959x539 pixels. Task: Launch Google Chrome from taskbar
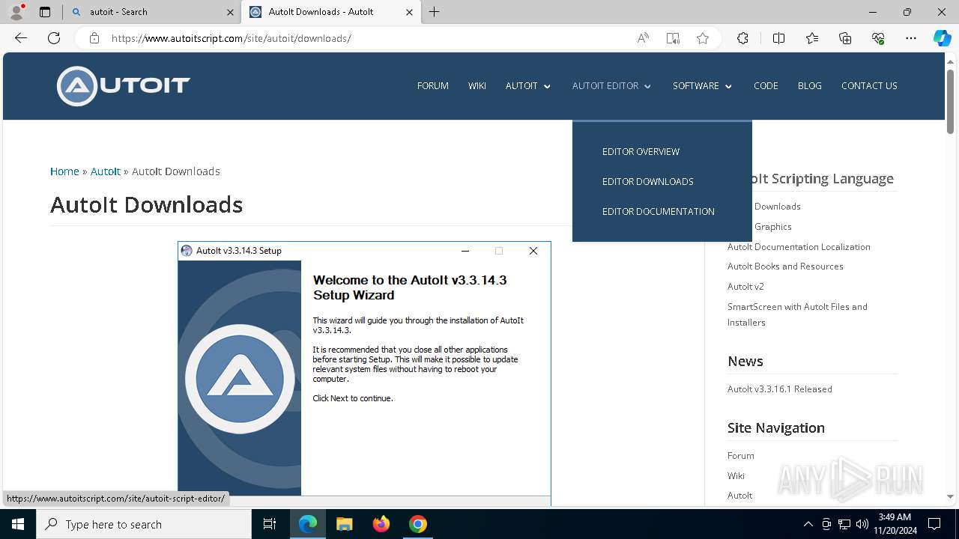(x=418, y=524)
